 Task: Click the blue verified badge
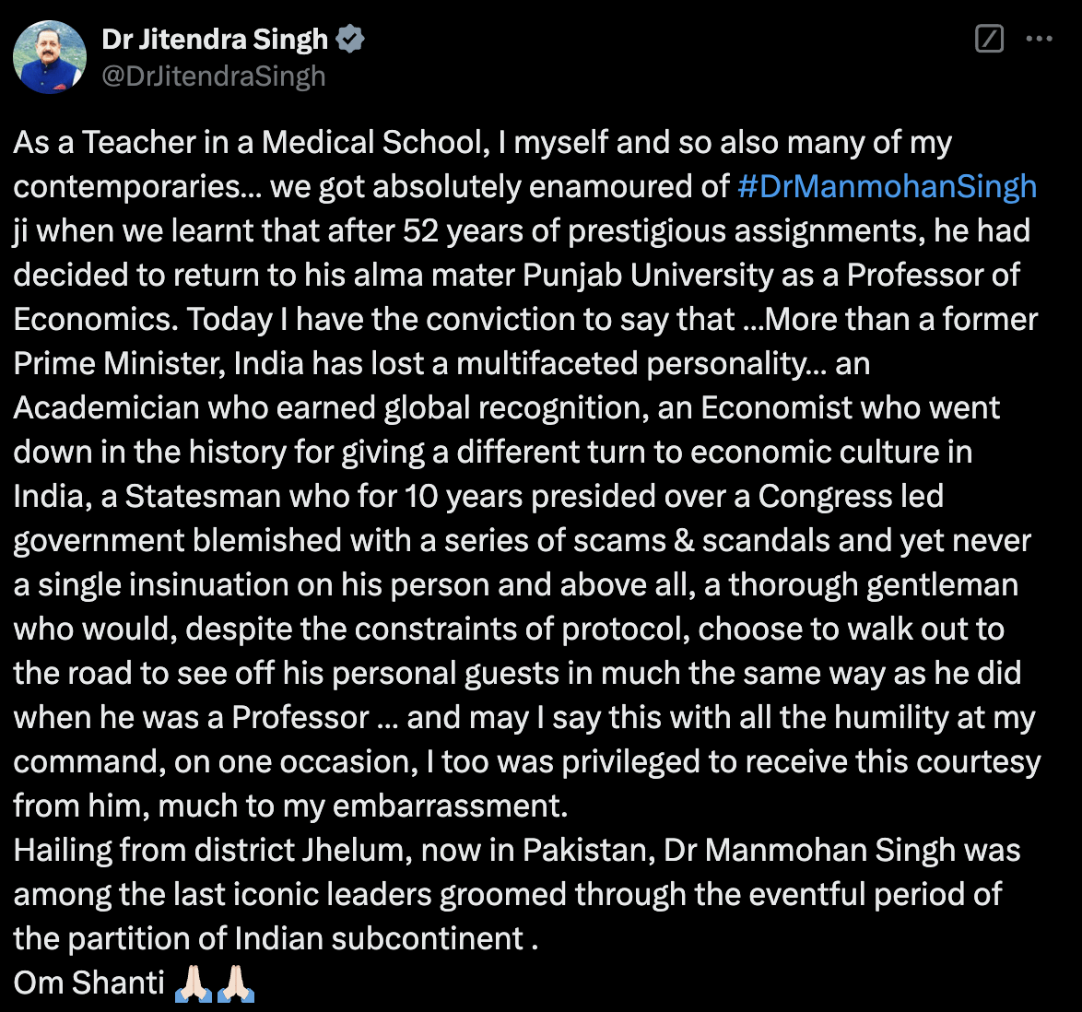(350, 39)
